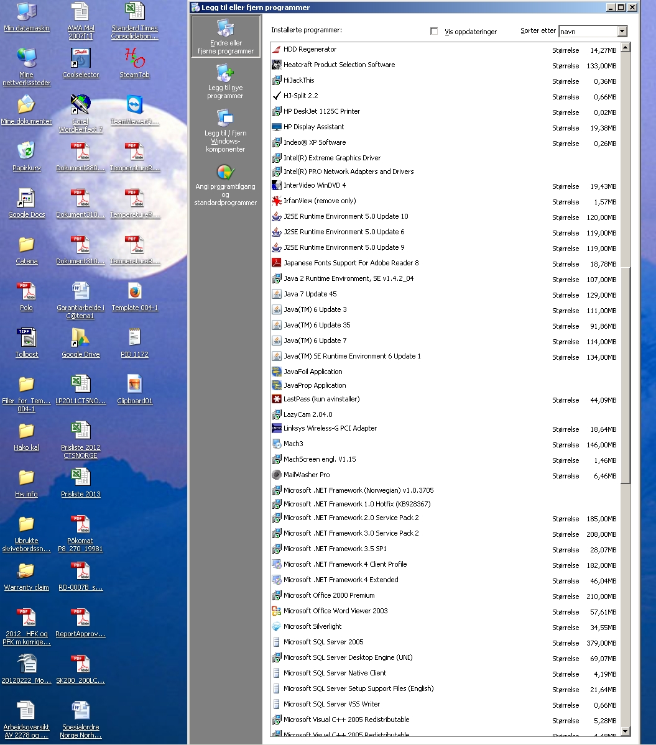Click Hako kal folder icon
The image size is (656, 745).
[27, 436]
